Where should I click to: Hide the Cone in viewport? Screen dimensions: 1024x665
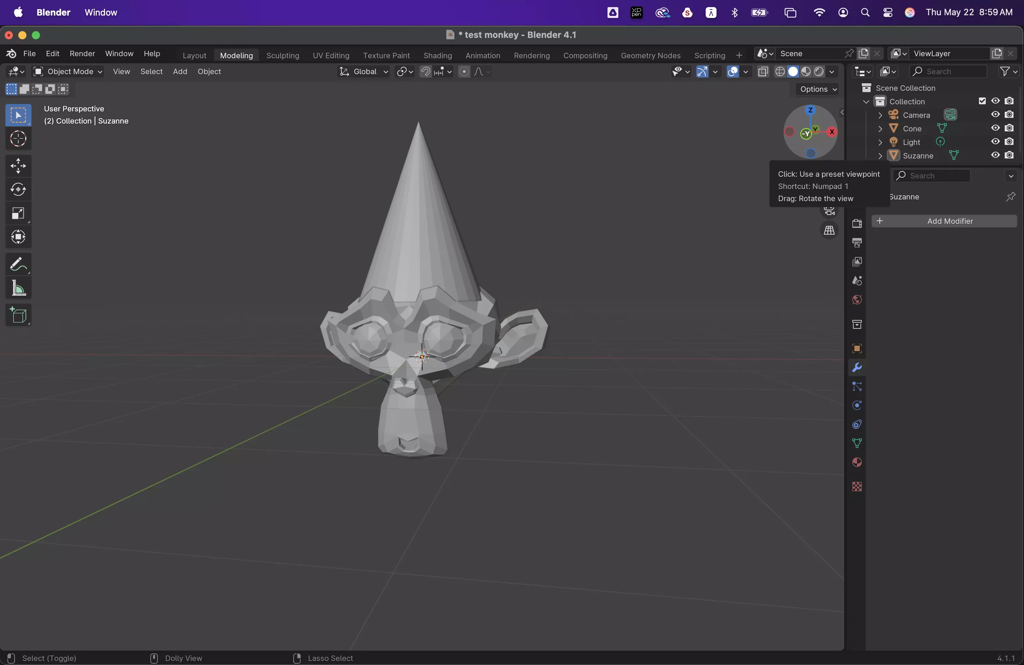(x=996, y=128)
